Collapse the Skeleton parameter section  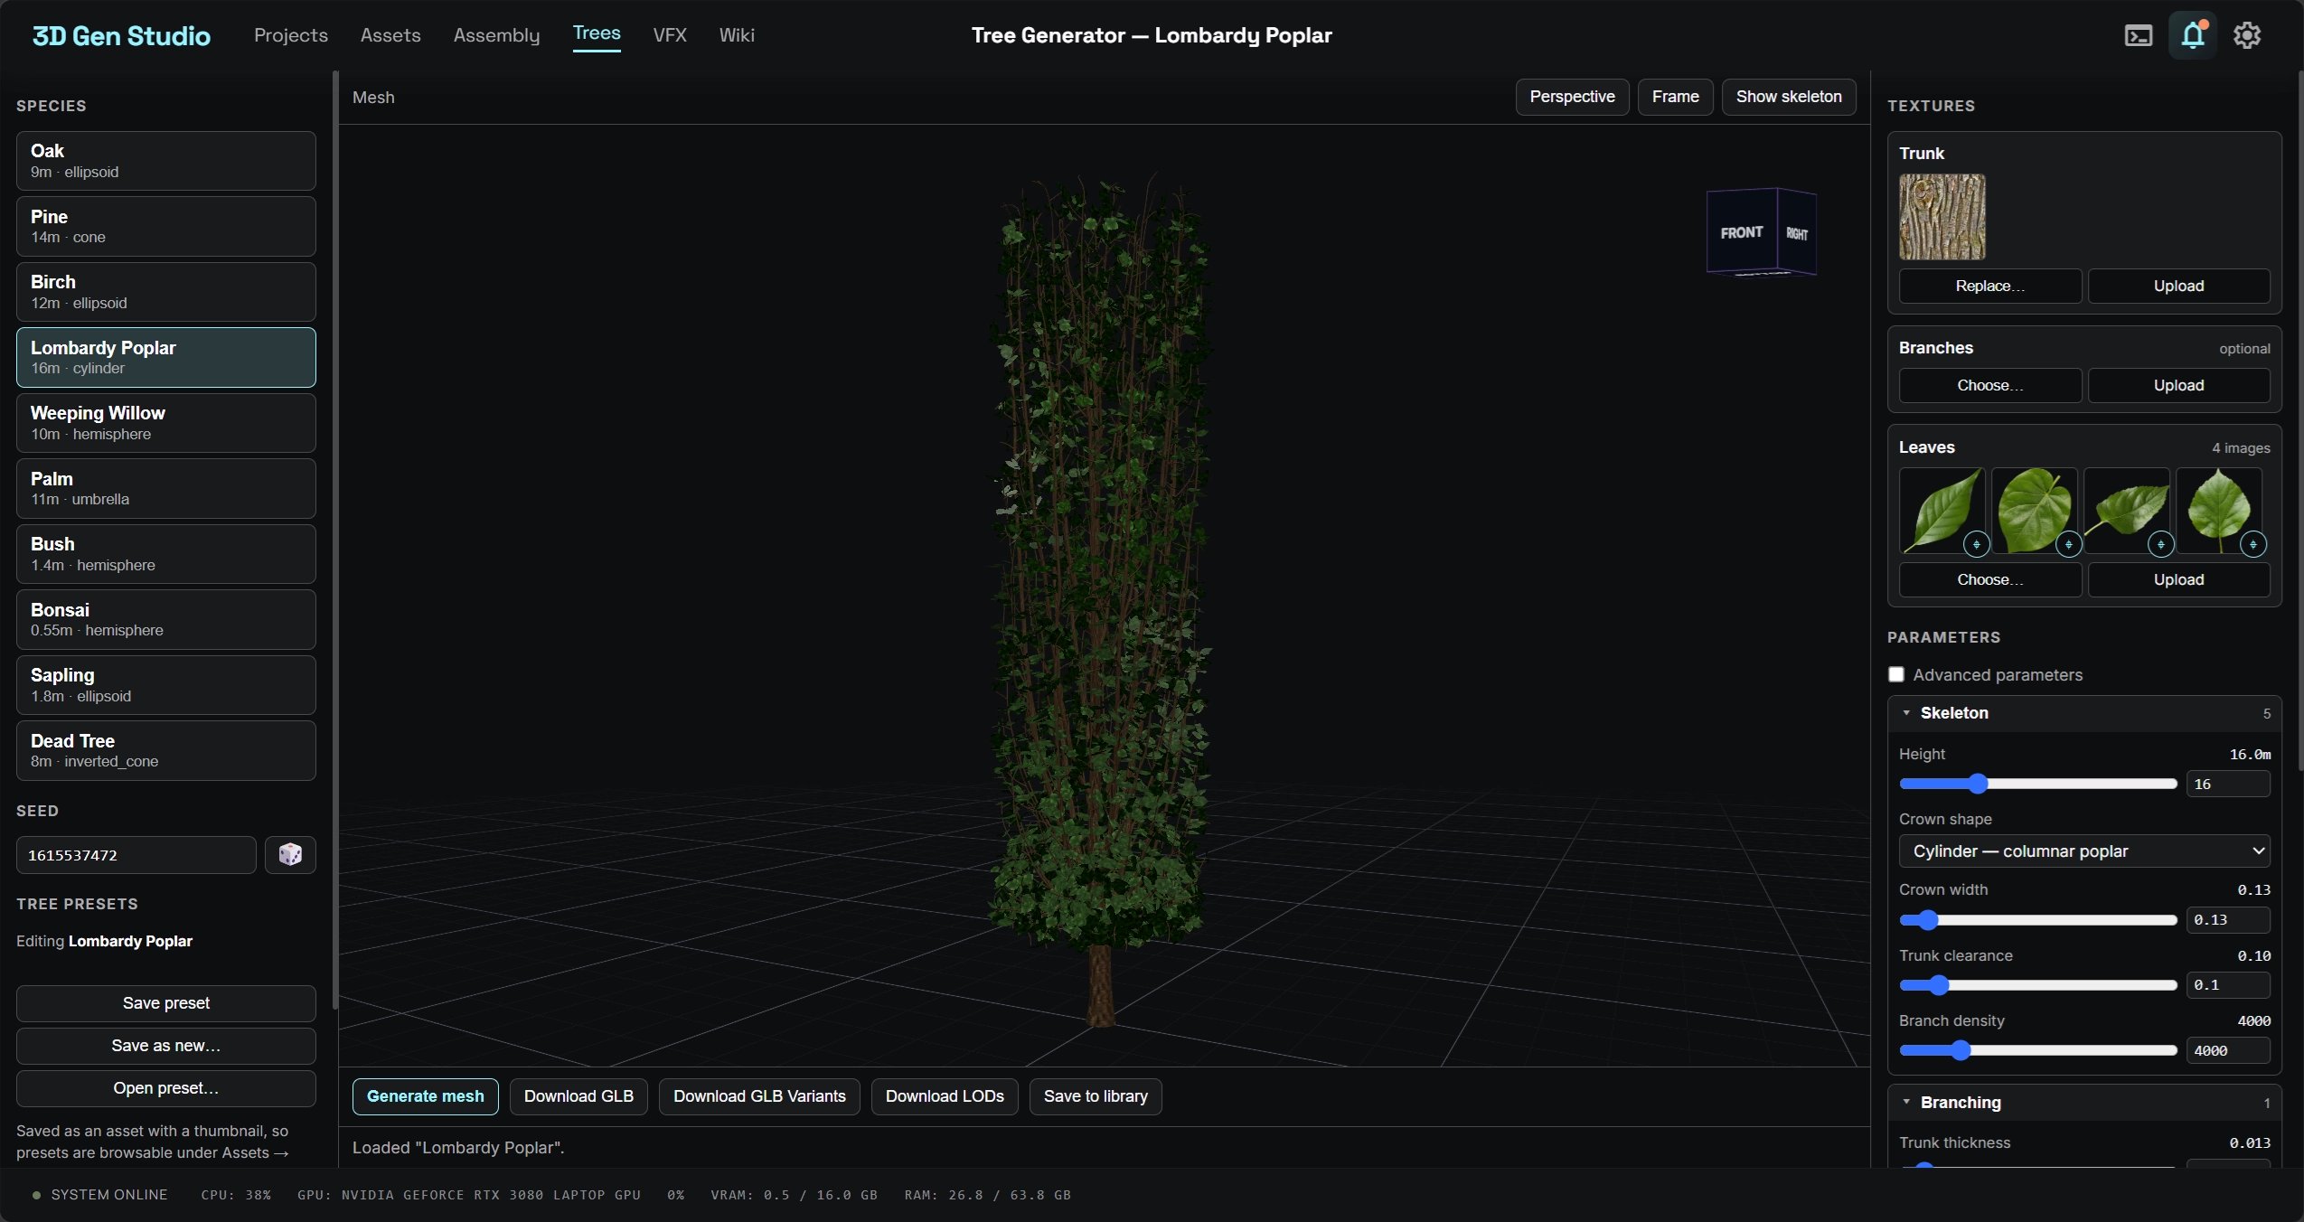click(x=2084, y=713)
